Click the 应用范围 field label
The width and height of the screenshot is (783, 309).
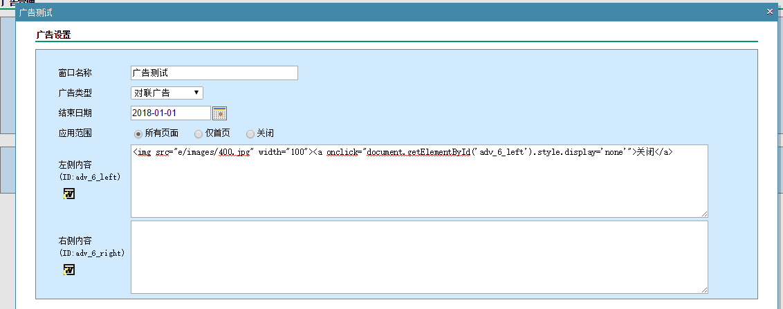coord(75,133)
